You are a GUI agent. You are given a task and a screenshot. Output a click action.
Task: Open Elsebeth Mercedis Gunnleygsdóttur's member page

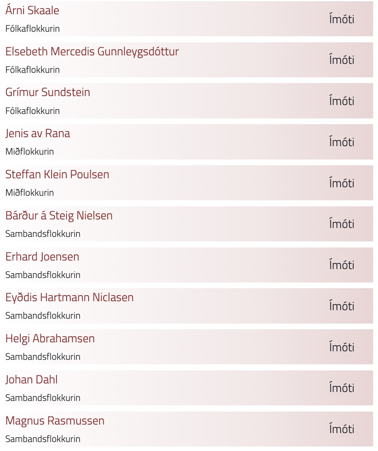(x=92, y=52)
